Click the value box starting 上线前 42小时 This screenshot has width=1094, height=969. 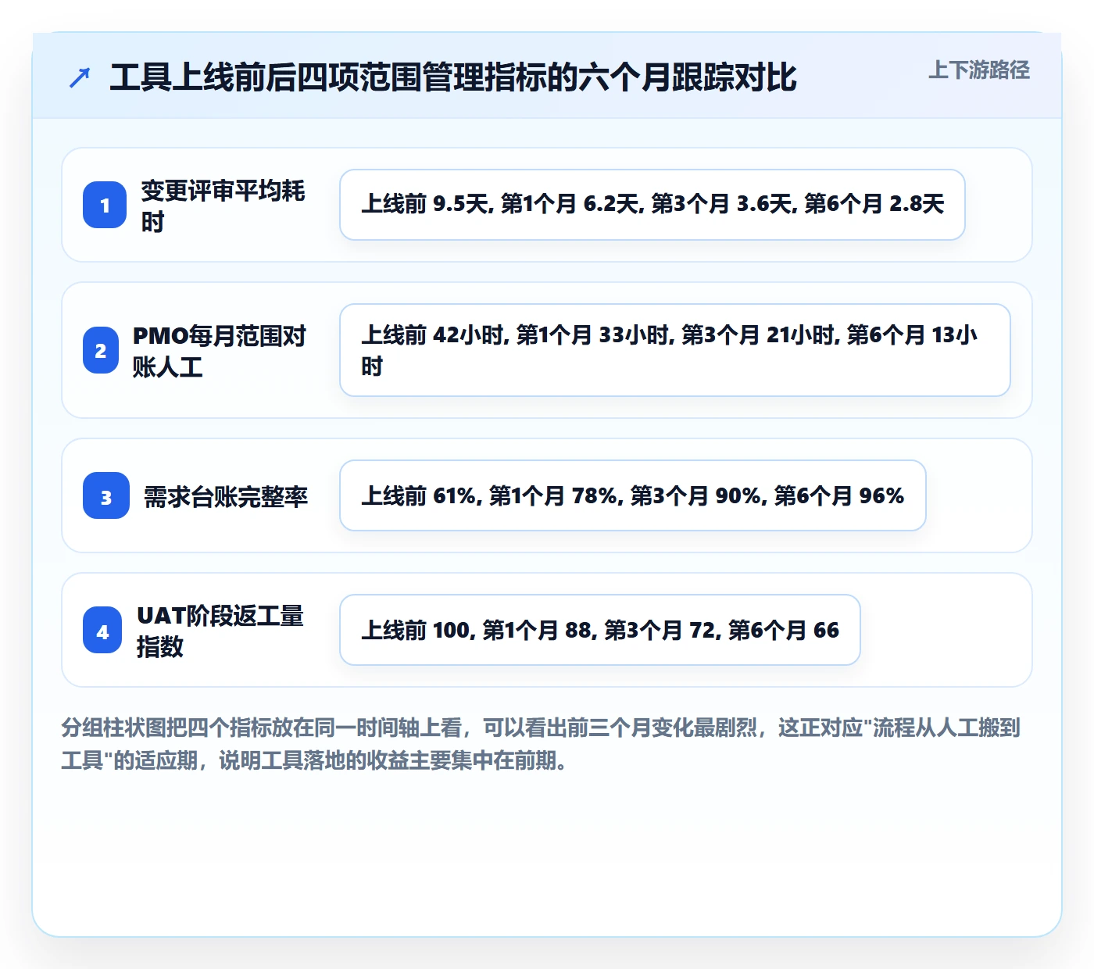[x=675, y=350]
